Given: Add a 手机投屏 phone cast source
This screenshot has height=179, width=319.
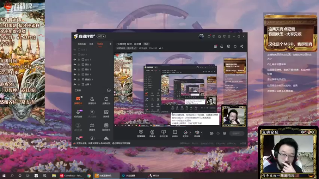Looking at the screenshot, I should click(x=163, y=134).
